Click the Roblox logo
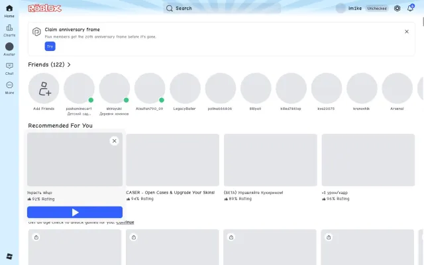Viewport: 424px width, 265px height. pyautogui.click(x=45, y=9)
